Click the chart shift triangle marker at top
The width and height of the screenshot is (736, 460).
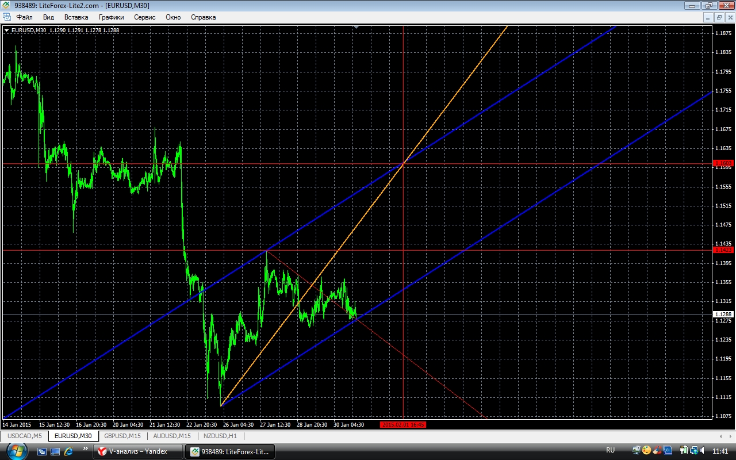[356, 26]
